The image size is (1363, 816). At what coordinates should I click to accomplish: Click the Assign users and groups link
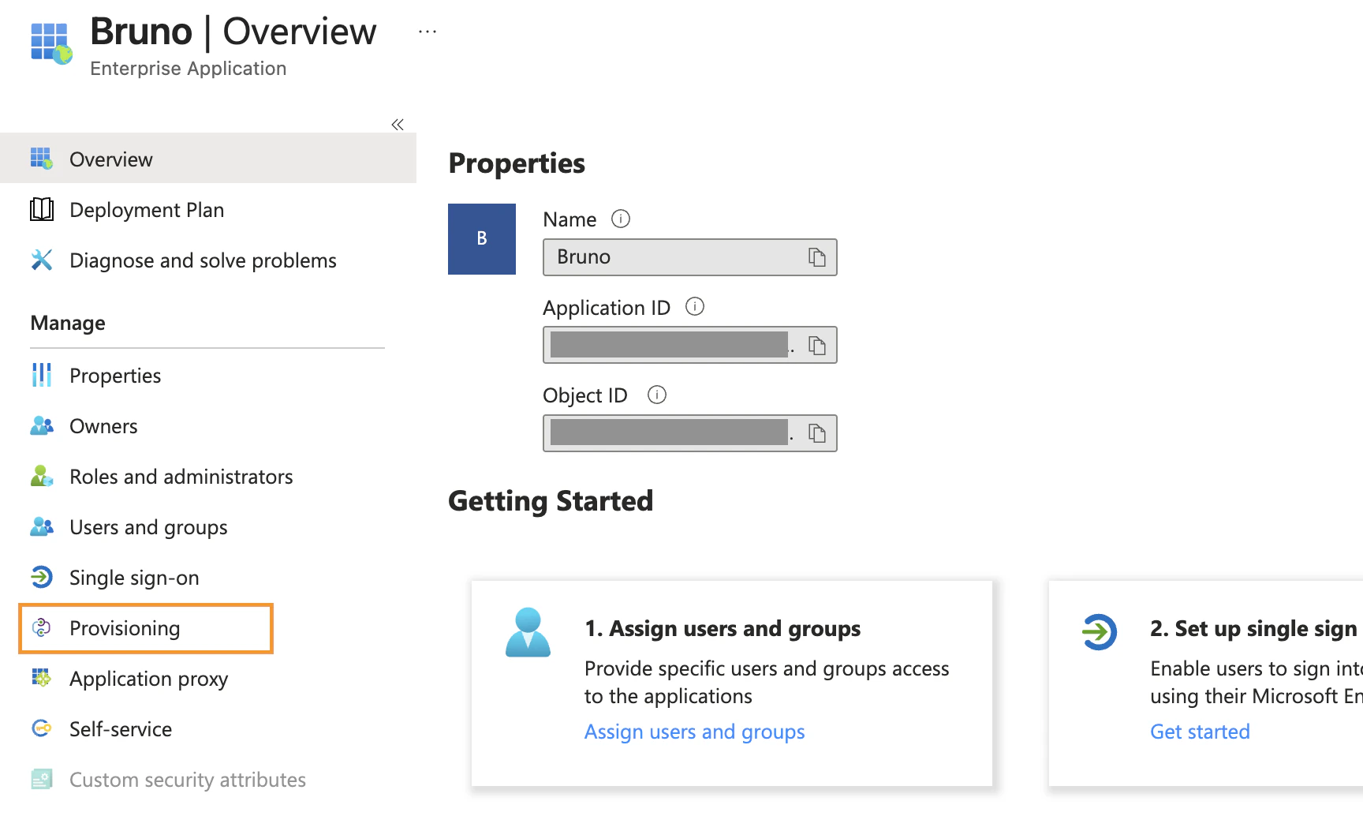click(693, 732)
